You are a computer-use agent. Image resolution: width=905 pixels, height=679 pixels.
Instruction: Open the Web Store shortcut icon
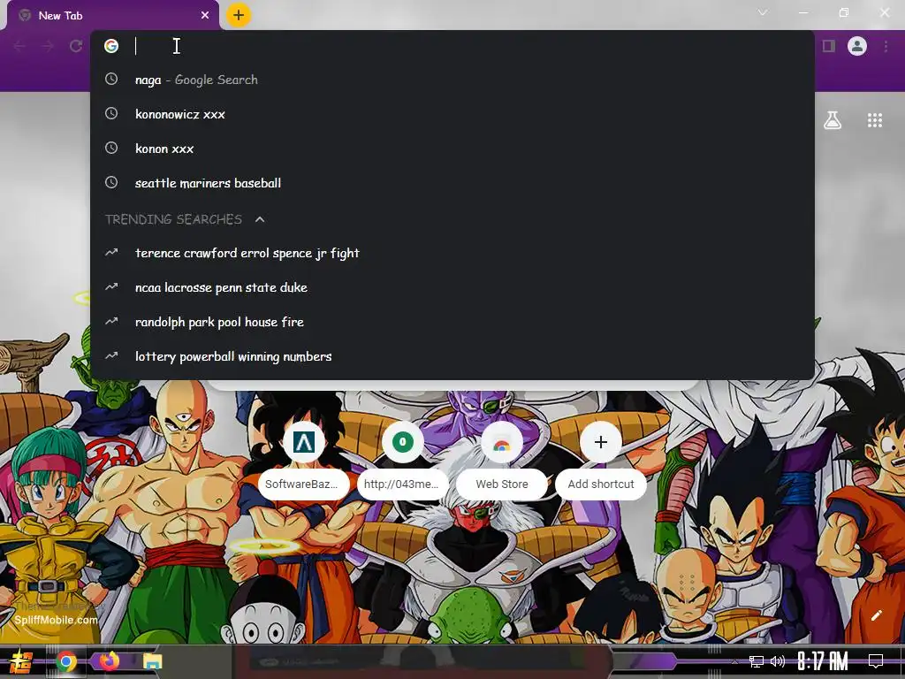[502, 442]
